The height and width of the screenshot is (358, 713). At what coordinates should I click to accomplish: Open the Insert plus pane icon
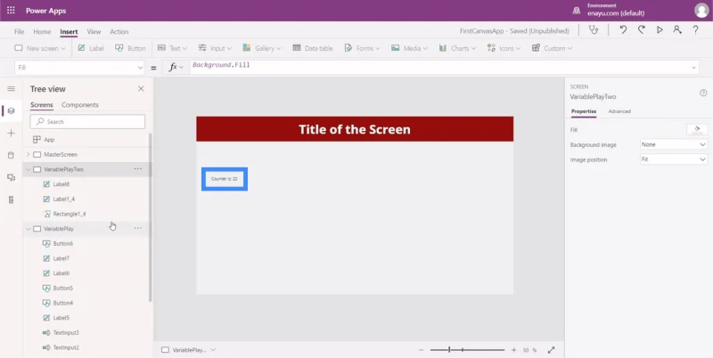click(x=12, y=133)
